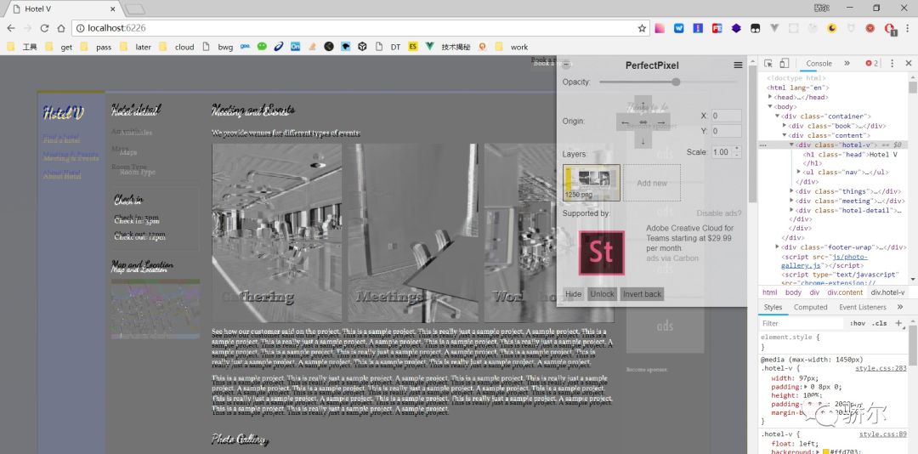The image size is (918, 454).
Task: Expand the ul class nav node
Action: [x=799, y=173]
